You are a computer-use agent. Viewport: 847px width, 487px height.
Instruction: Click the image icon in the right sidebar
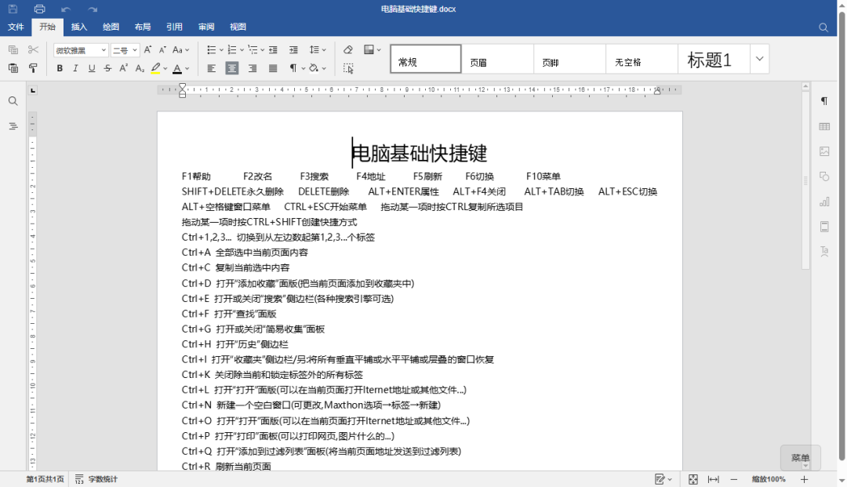click(x=825, y=152)
